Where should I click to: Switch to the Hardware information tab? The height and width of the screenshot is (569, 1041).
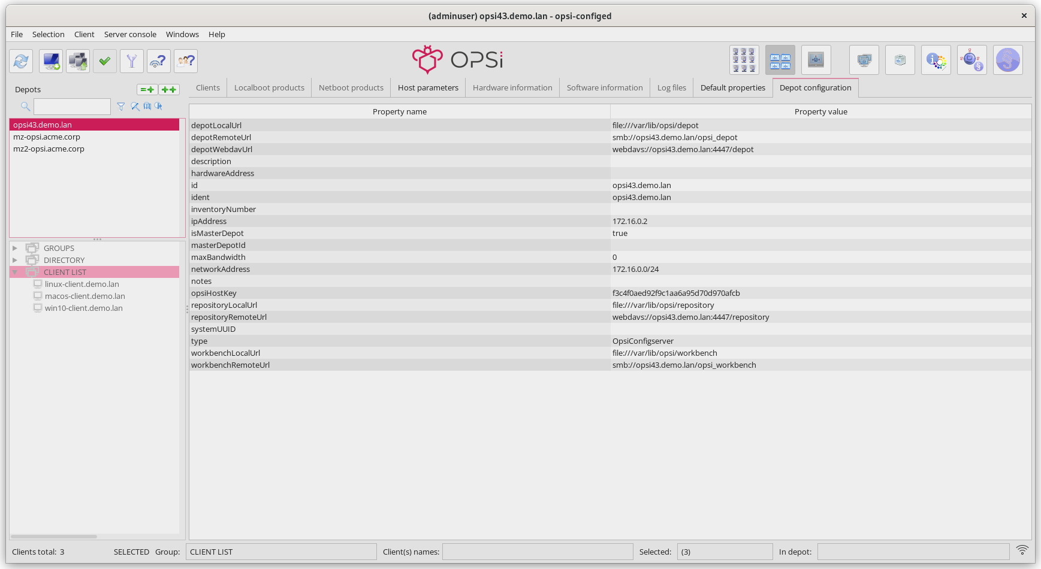point(512,87)
